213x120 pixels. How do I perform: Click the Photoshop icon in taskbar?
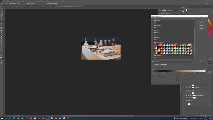[x=47, y=118]
